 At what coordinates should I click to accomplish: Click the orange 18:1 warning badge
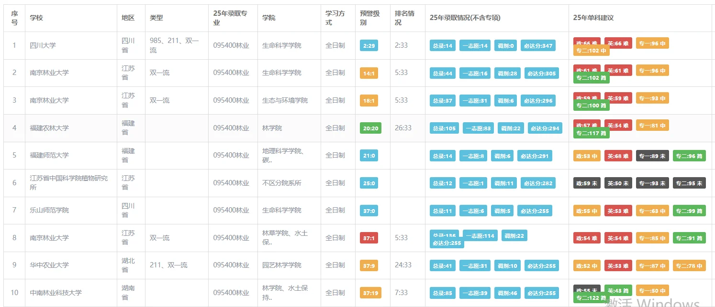coord(369,101)
